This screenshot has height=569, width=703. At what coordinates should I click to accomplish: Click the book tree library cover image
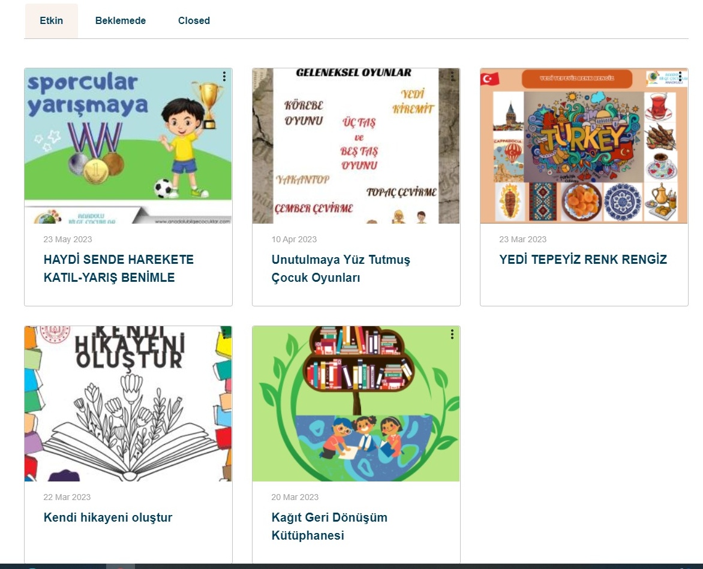coord(356,404)
